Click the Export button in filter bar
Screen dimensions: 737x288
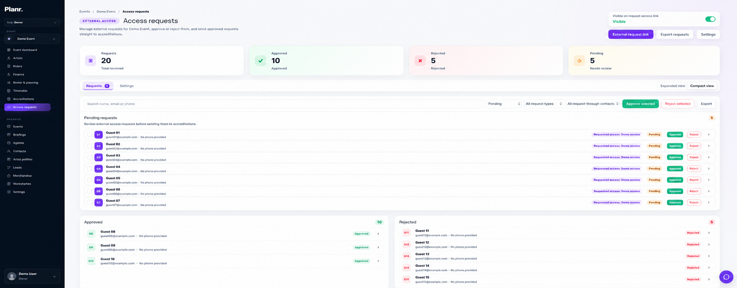706,104
